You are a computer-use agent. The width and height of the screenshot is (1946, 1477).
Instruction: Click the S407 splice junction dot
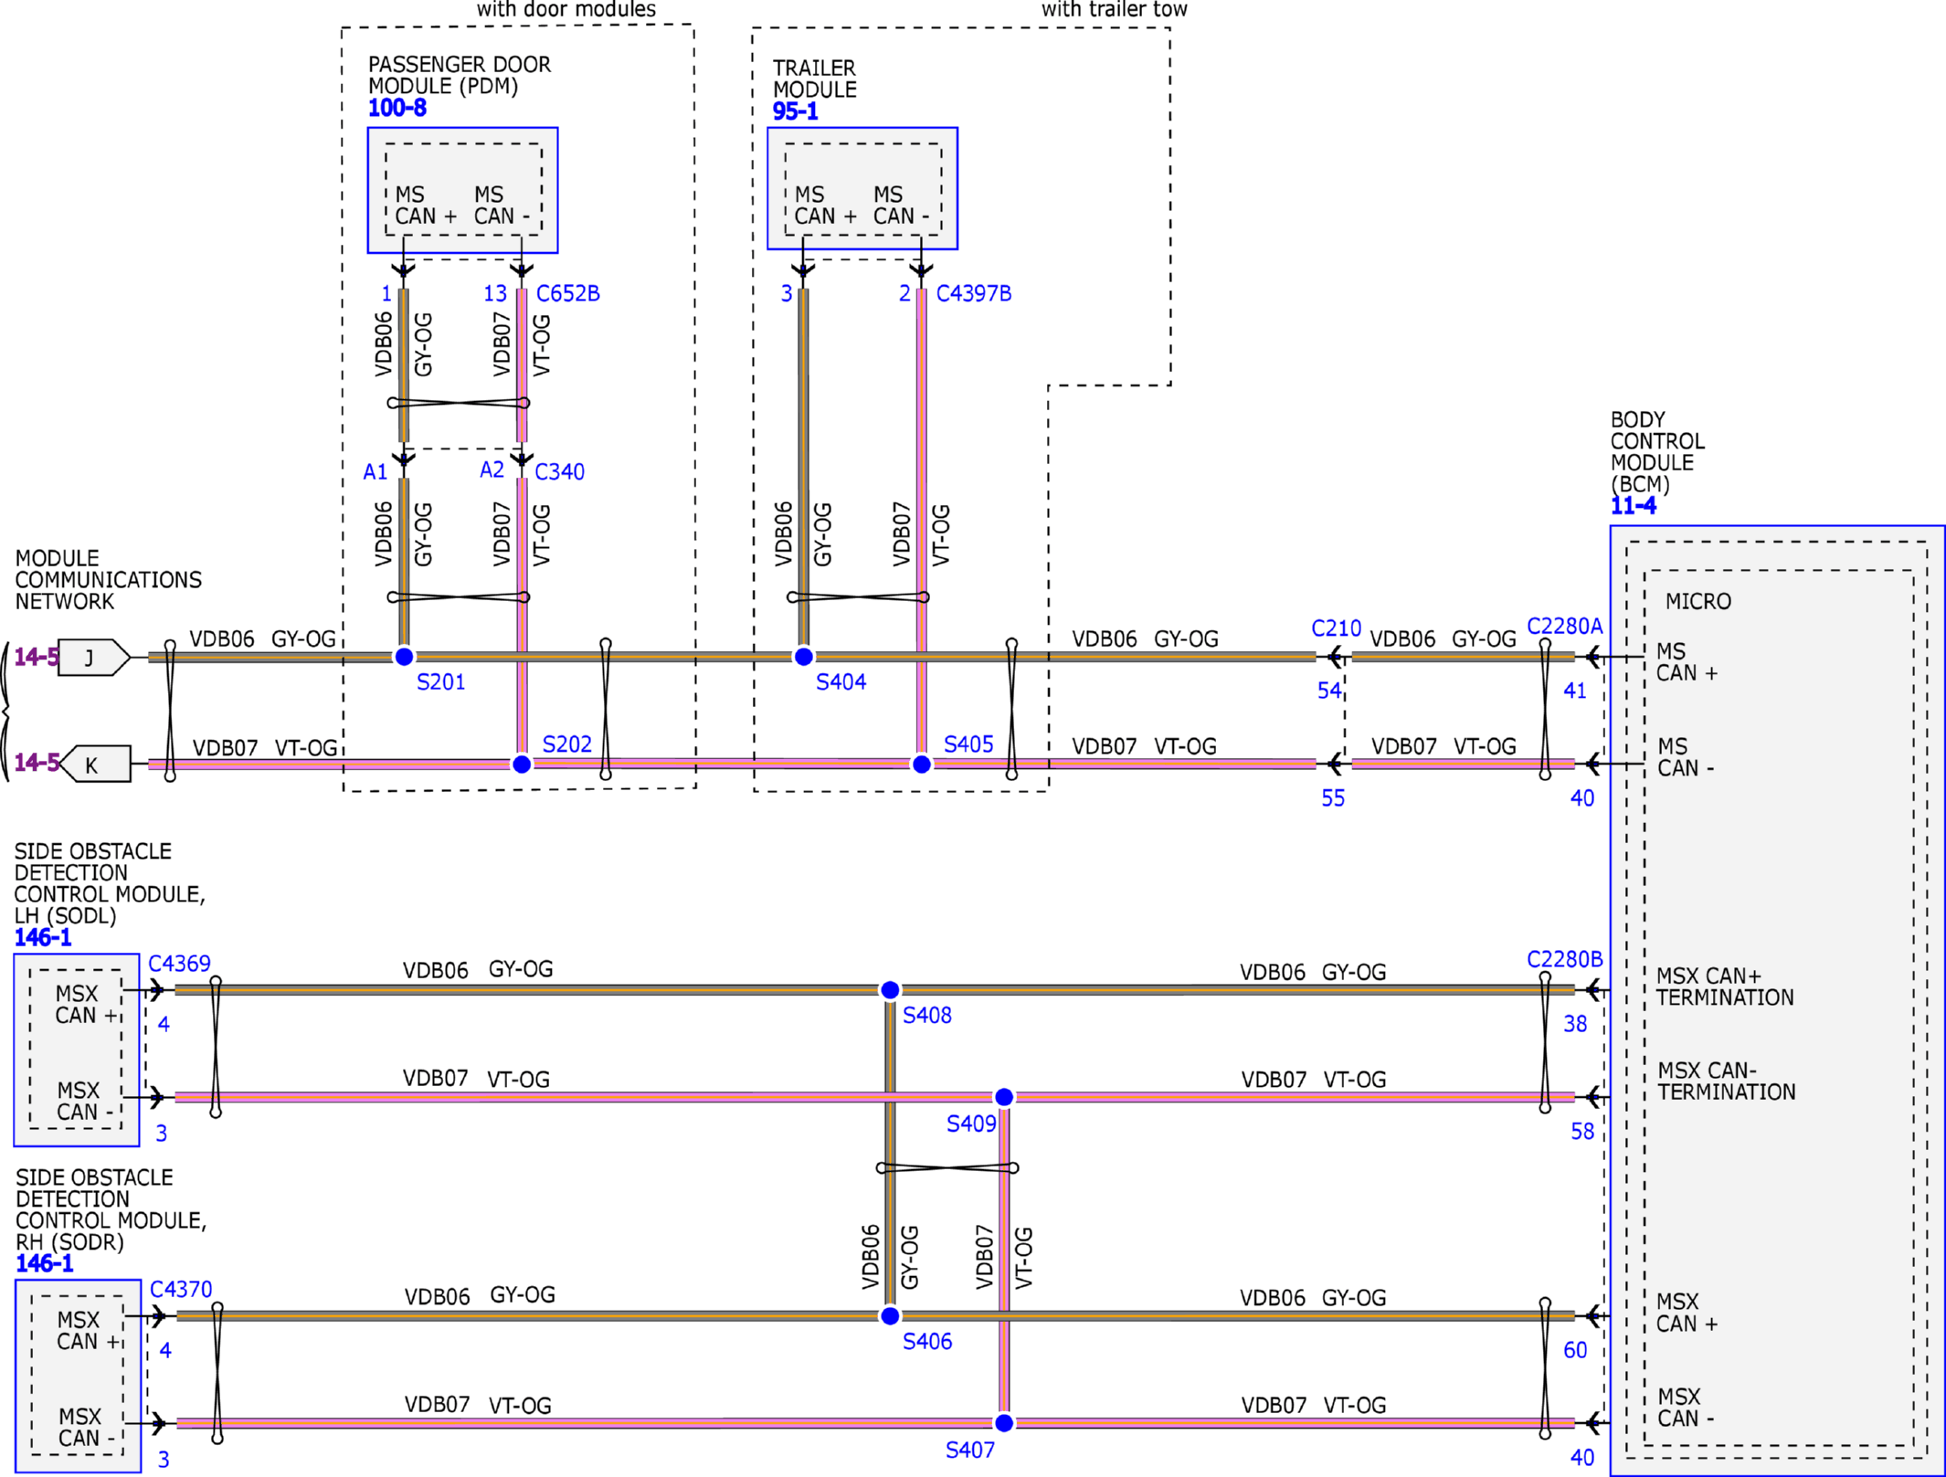(1003, 1422)
